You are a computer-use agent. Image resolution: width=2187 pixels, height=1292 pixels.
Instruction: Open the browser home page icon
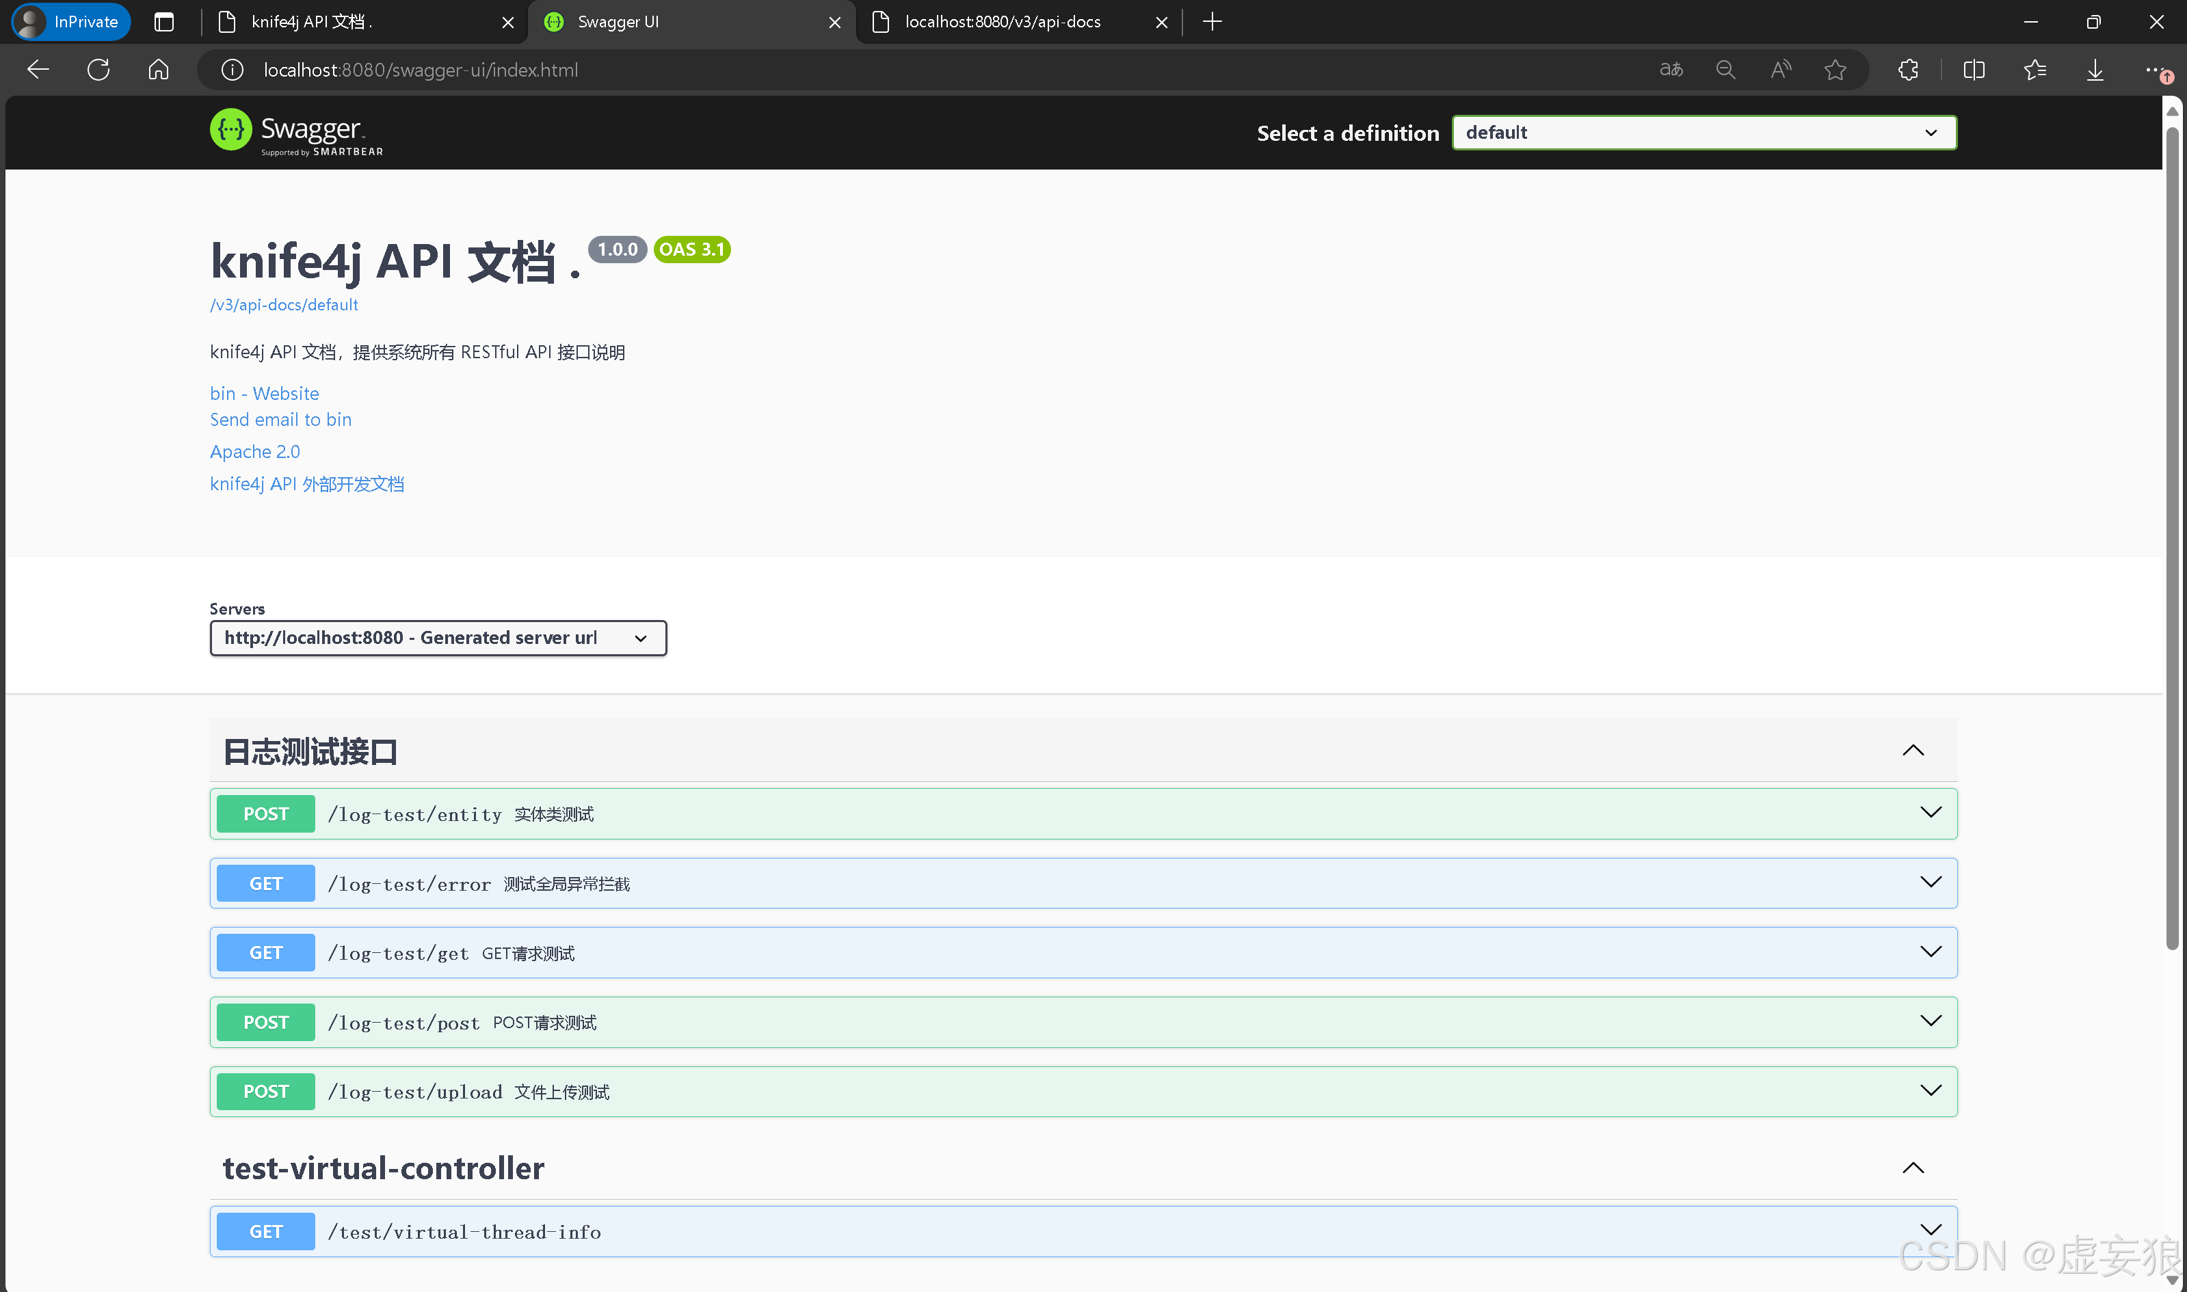(158, 70)
